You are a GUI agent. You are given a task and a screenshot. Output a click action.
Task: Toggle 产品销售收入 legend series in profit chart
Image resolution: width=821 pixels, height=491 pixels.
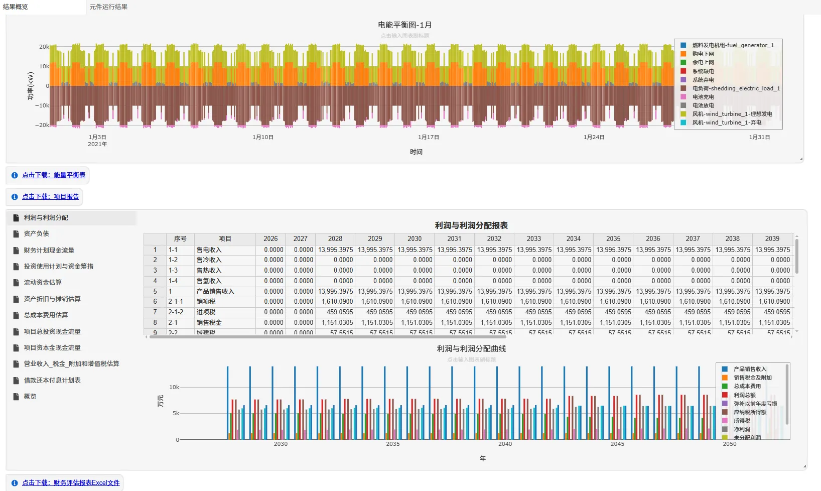[x=744, y=369]
